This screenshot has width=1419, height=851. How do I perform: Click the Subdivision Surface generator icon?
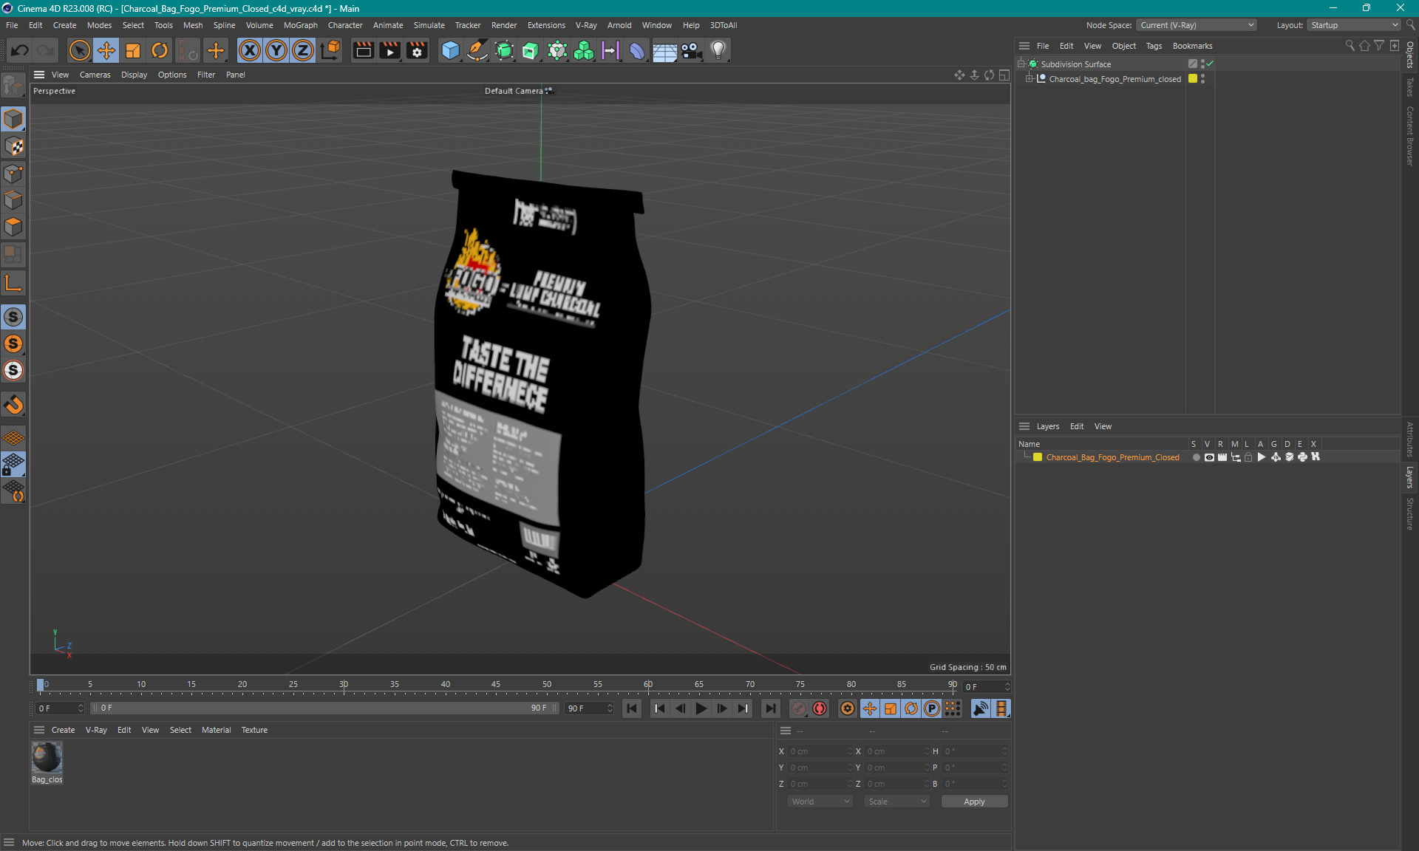(x=504, y=50)
